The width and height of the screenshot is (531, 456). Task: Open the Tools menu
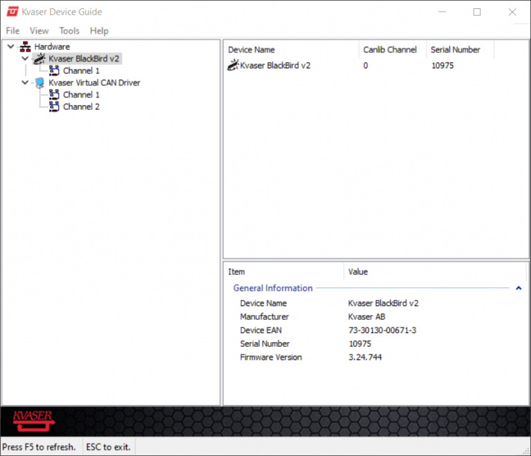point(69,30)
